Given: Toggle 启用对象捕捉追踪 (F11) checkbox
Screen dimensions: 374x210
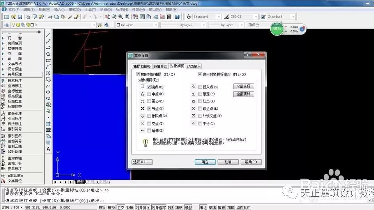Looking at the screenshot, I should coord(200,74).
